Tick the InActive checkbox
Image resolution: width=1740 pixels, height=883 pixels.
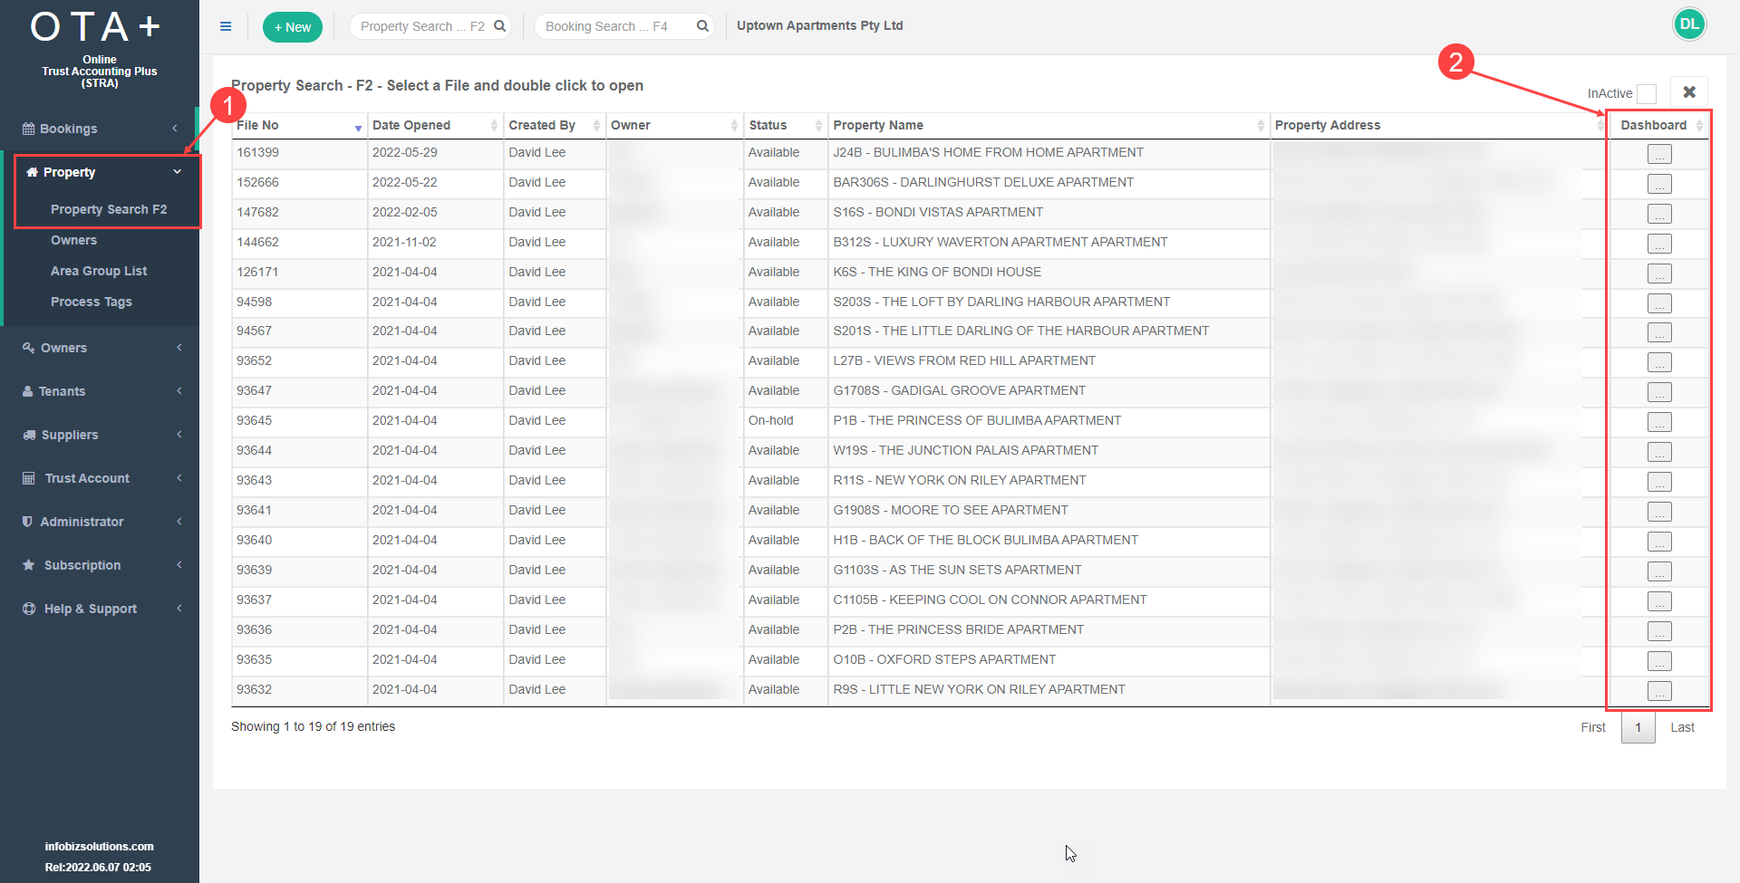coord(1647,93)
